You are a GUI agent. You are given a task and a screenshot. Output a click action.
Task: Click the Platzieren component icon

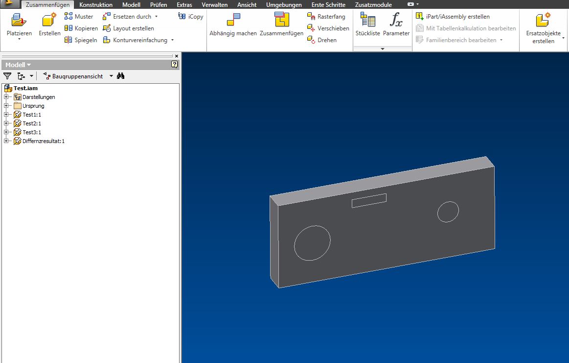(19, 21)
